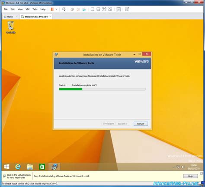The image size is (205, 187).
Task: Enter full screen mode icon
Action: [x=104, y=10]
